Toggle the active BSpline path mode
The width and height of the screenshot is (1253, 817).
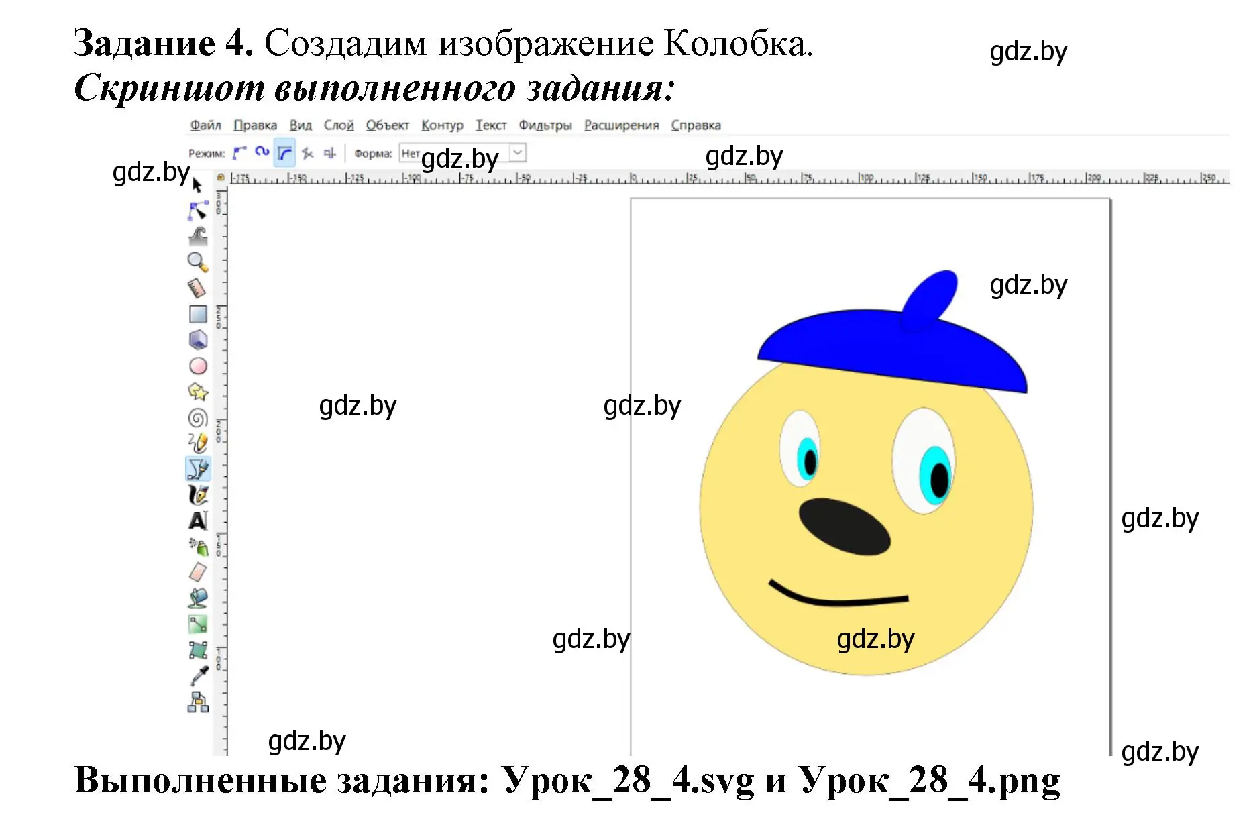pyautogui.click(x=285, y=153)
